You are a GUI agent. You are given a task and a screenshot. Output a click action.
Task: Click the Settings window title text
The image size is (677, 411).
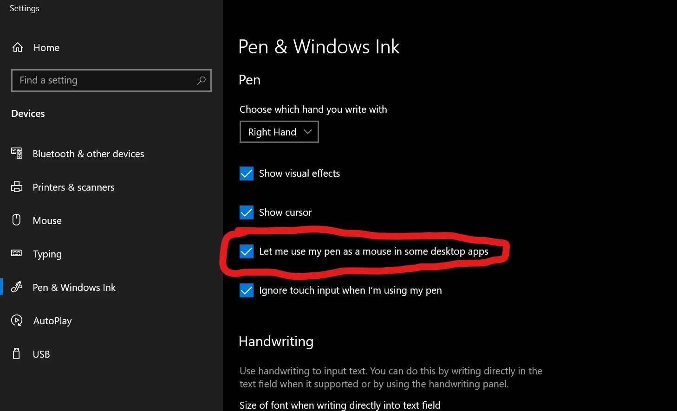click(x=25, y=8)
